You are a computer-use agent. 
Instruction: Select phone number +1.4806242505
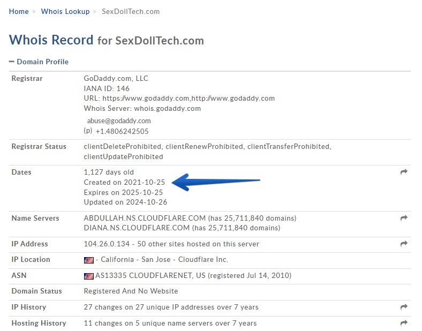[x=122, y=131]
